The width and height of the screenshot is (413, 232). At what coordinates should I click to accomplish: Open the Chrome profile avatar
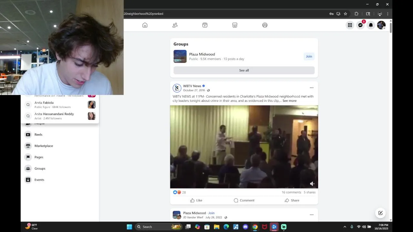click(380, 14)
